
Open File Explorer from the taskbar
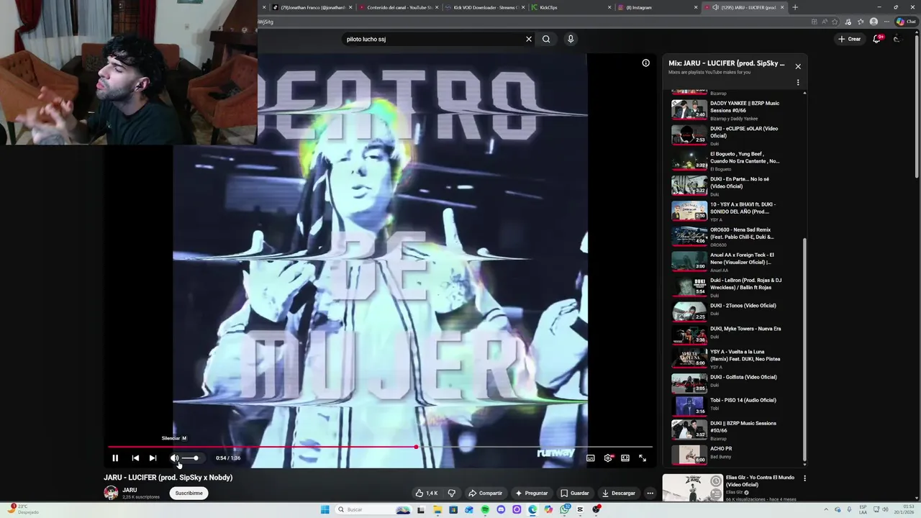tap(437, 509)
